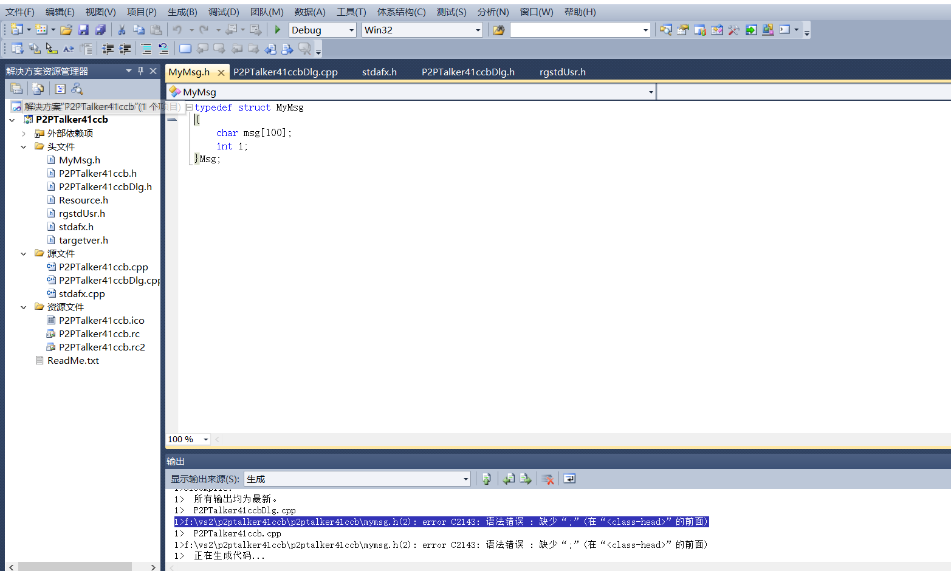Select MyMsg.h in Solution Explorer
Viewport: 951px width, 571px height.
[x=80, y=160]
